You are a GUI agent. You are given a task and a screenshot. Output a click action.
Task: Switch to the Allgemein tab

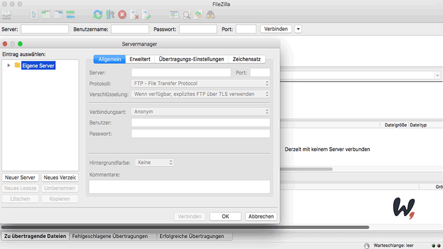[110, 59]
